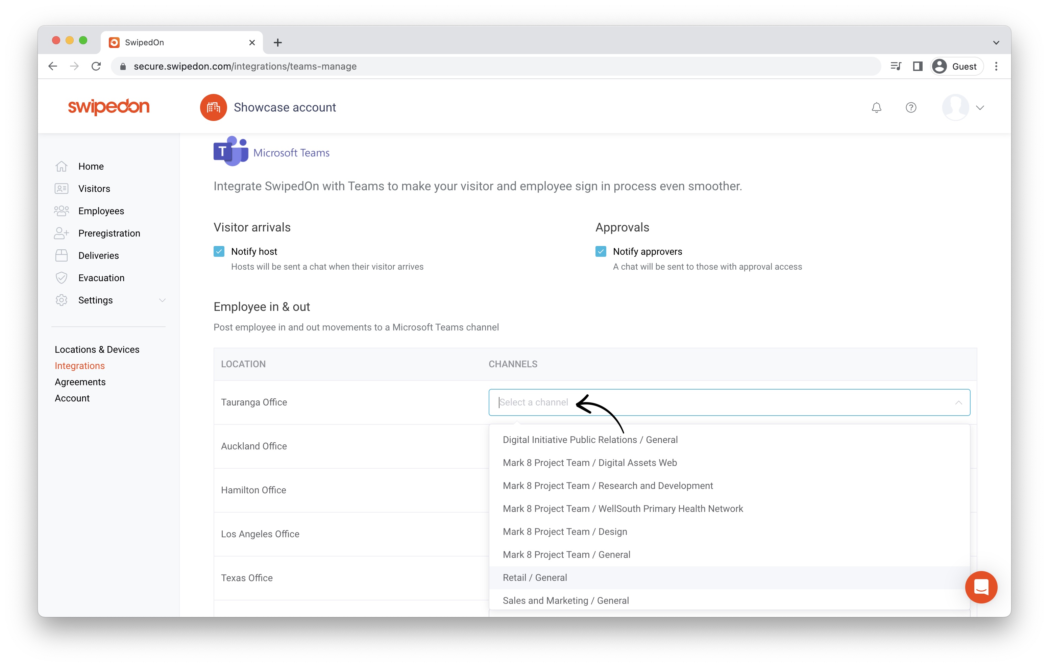The image size is (1049, 667).
Task: Choose Mark 8 Project Team / Design
Action: [x=729, y=532]
